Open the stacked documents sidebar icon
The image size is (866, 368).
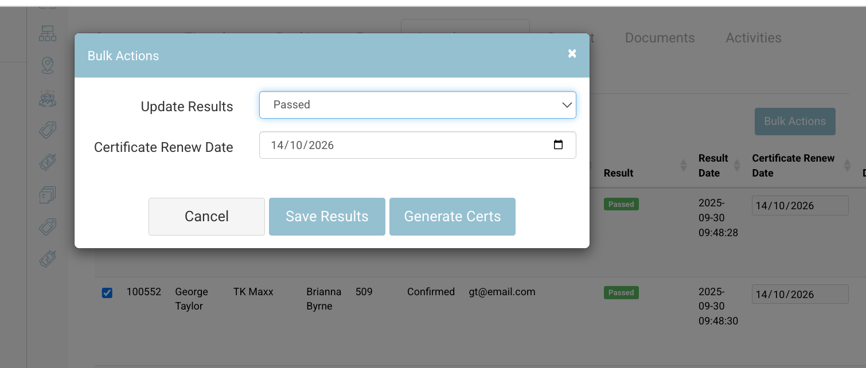click(x=48, y=195)
